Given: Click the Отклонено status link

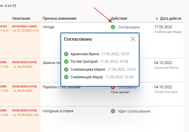Looking at the screenshot, I should [x=127, y=87].
